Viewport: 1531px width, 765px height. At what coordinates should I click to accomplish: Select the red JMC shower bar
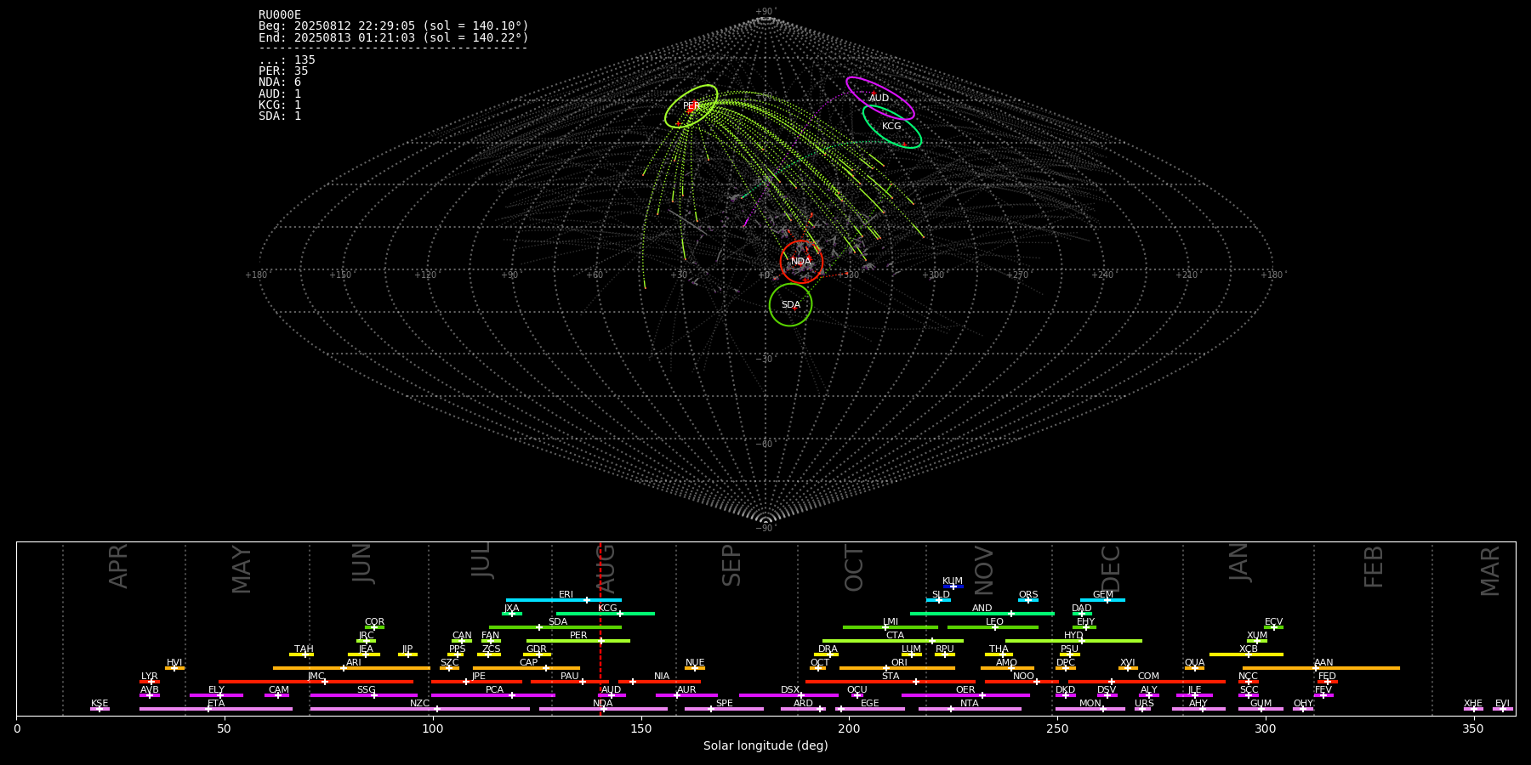click(x=316, y=682)
